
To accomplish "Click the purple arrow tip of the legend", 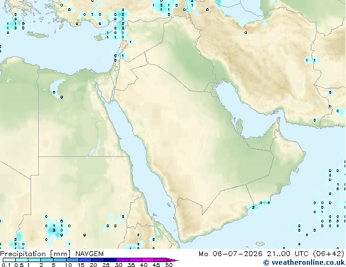I will tap(173, 260).
